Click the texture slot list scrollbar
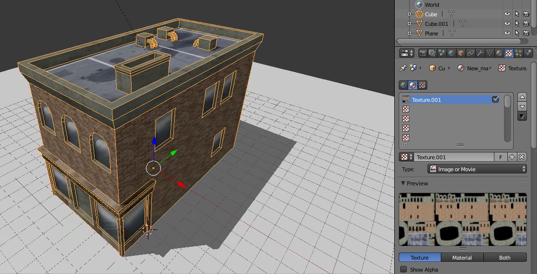This screenshot has height=274, width=537. [507, 119]
